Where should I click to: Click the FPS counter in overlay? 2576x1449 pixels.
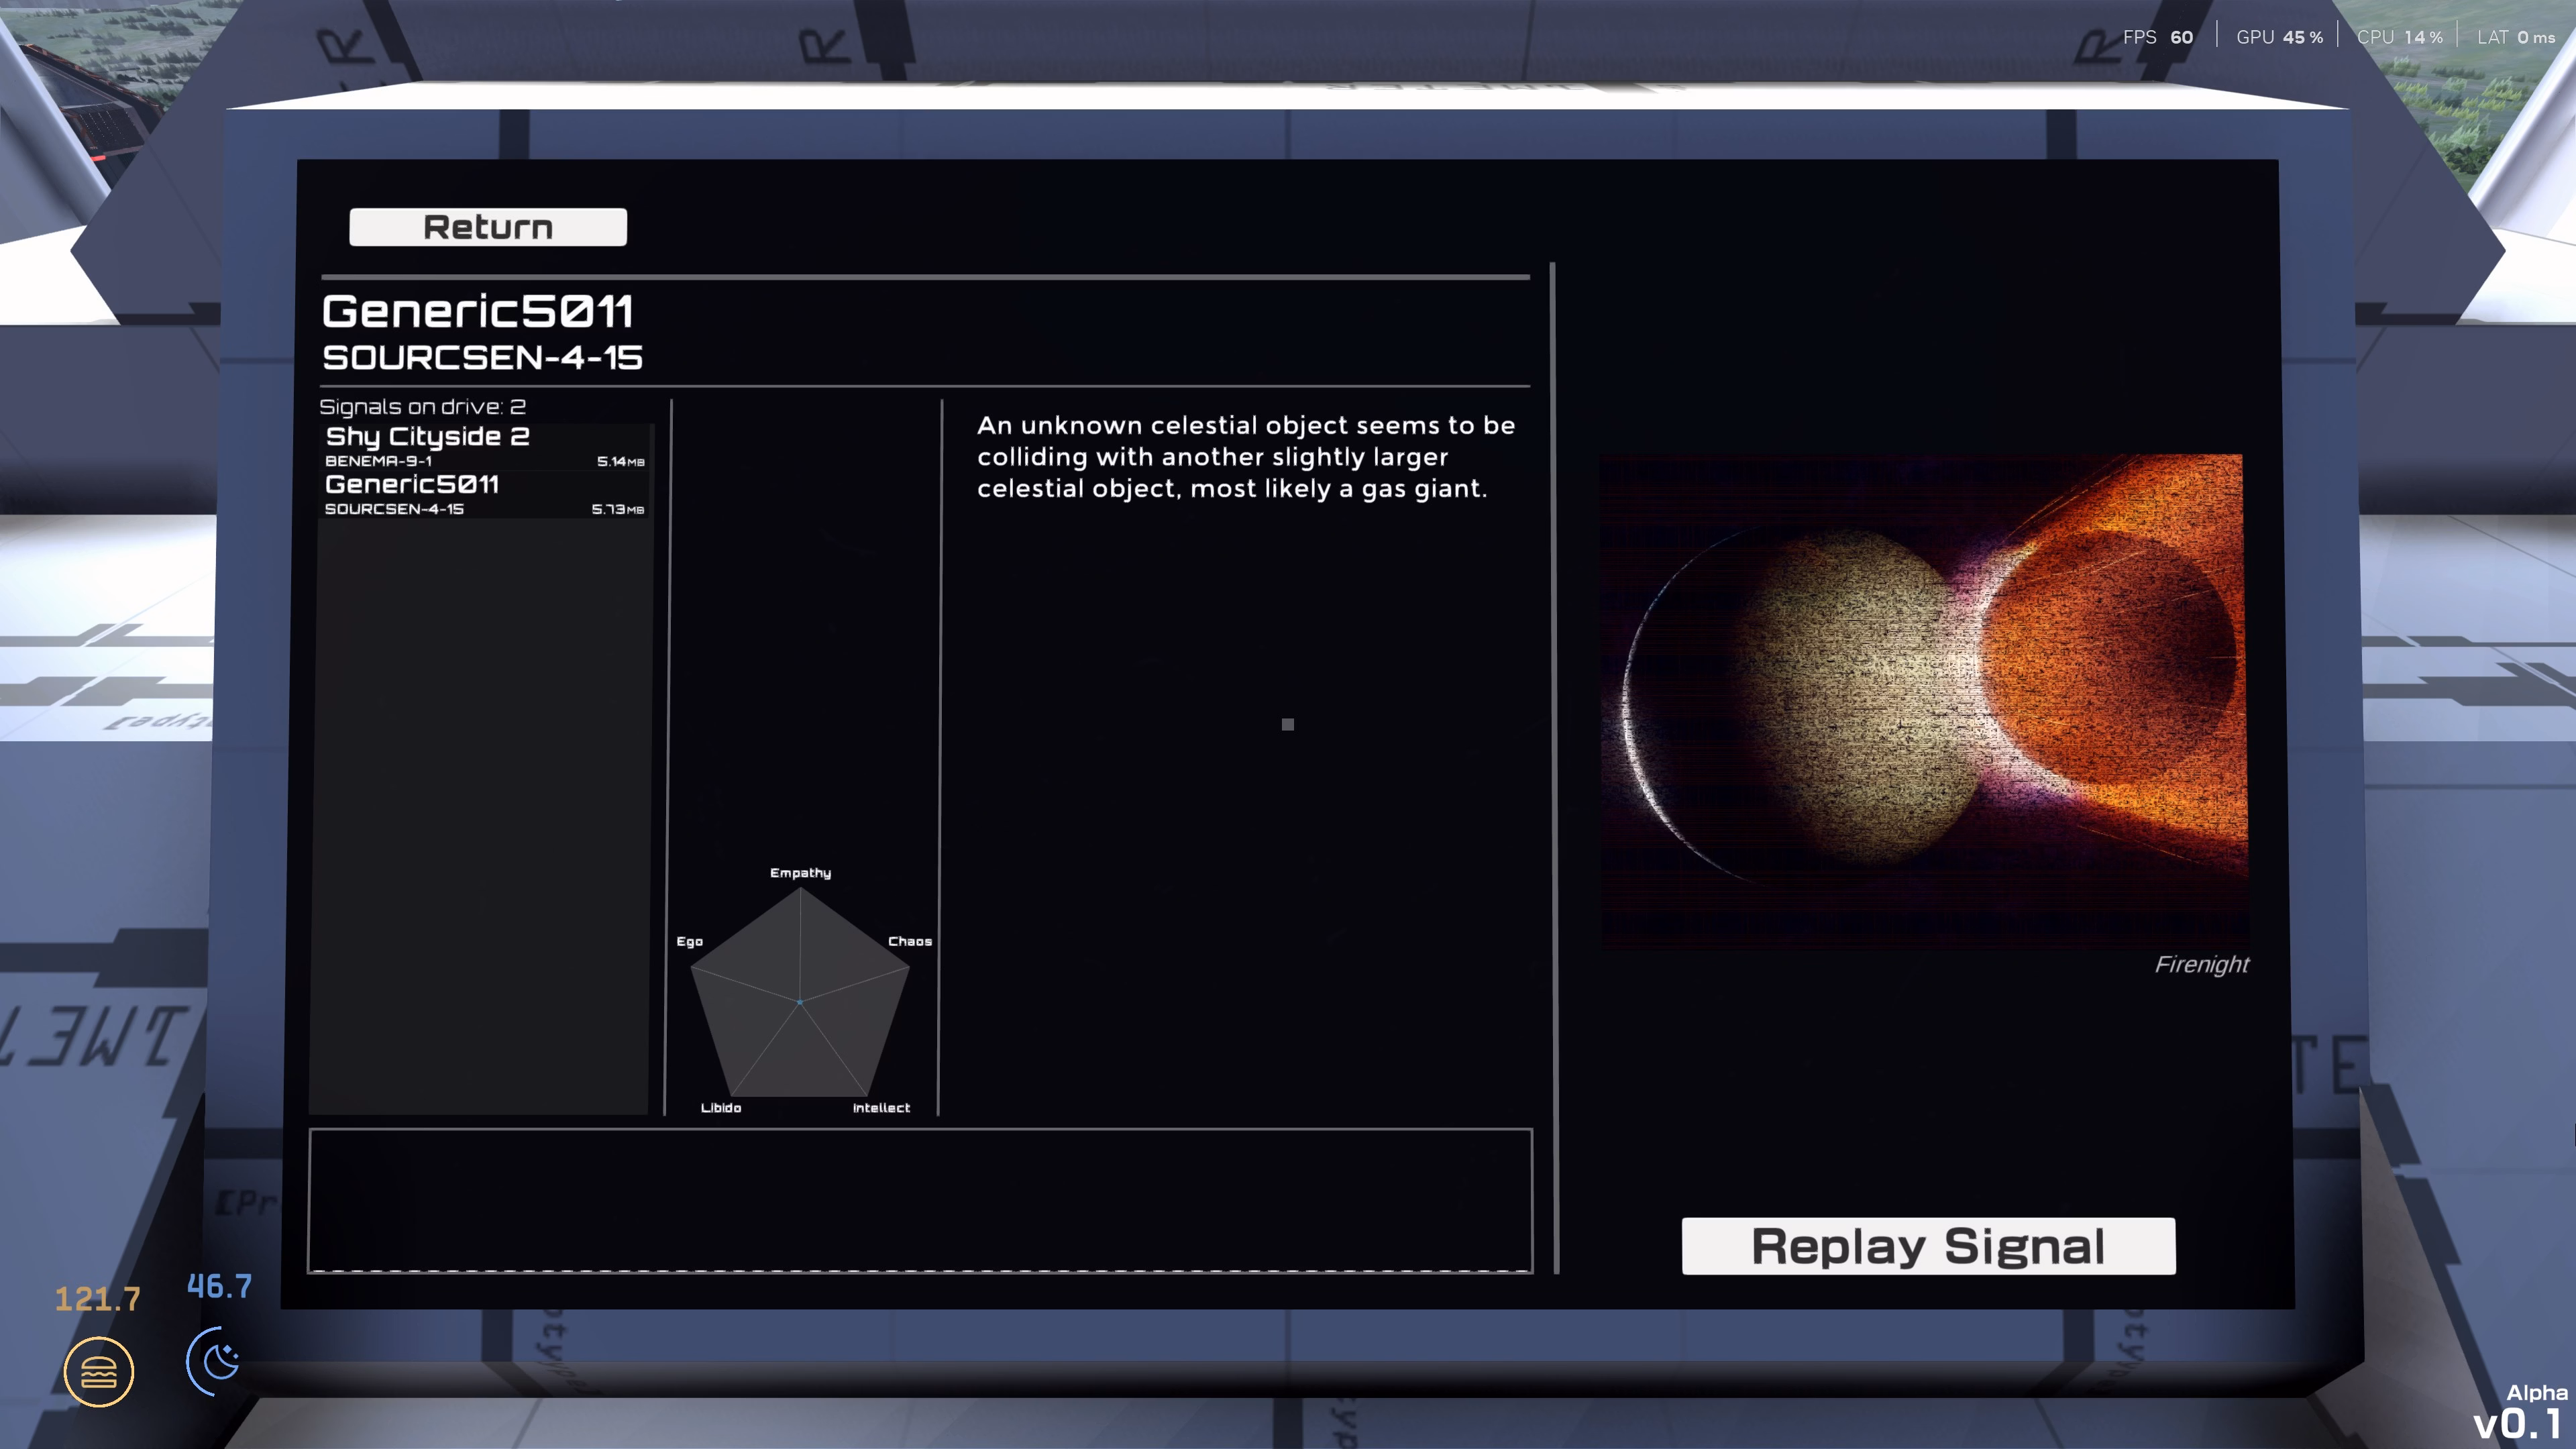coord(2157,37)
